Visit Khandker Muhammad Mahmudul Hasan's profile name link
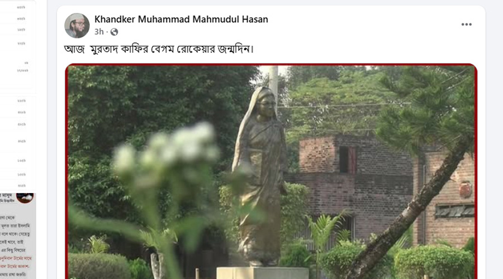Viewport: 503px width, 279px height. (181, 19)
